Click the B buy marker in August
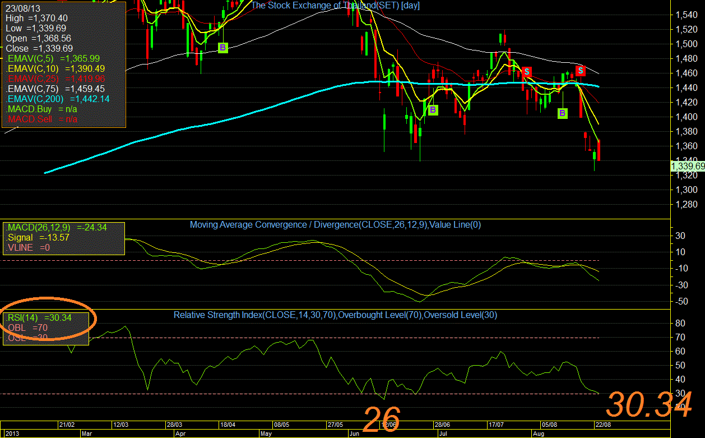Viewport: 705px width, 438px height. [563, 114]
